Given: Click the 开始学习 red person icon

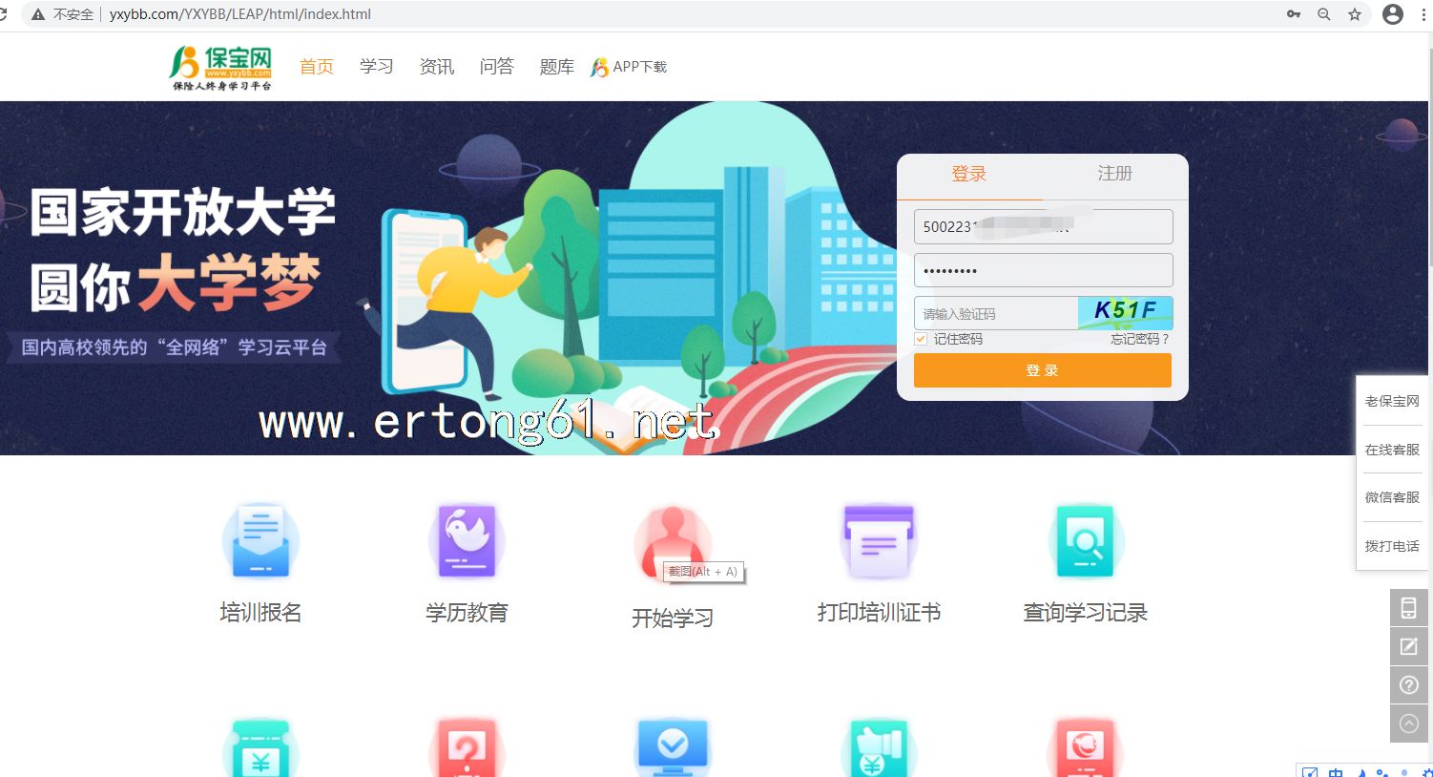Looking at the screenshot, I should [672, 541].
